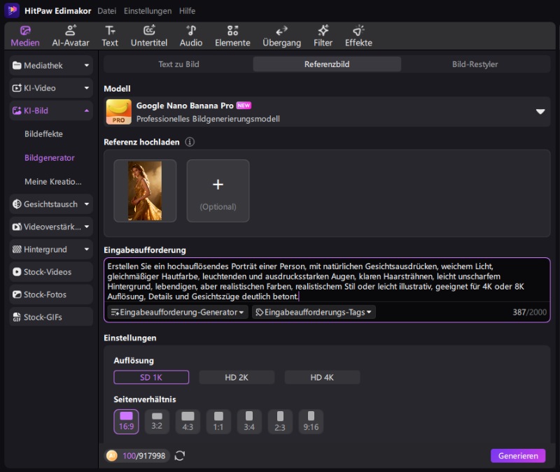This screenshot has height=472, width=560.
Task: Open the Audio section icon
Action: point(191,36)
